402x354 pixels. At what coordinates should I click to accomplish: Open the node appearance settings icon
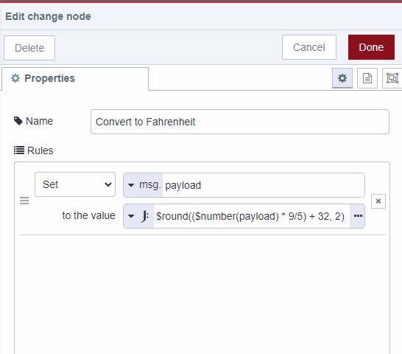(x=392, y=78)
